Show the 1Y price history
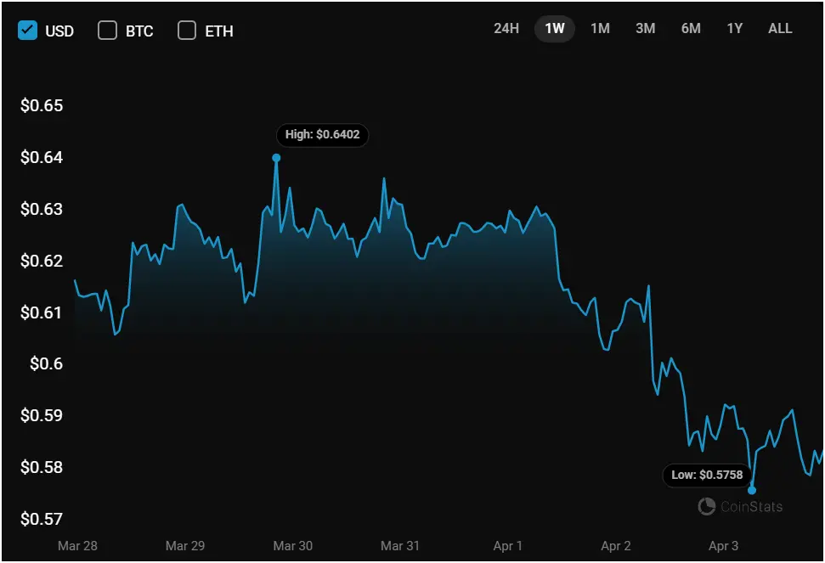 pyautogui.click(x=734, y=28)
